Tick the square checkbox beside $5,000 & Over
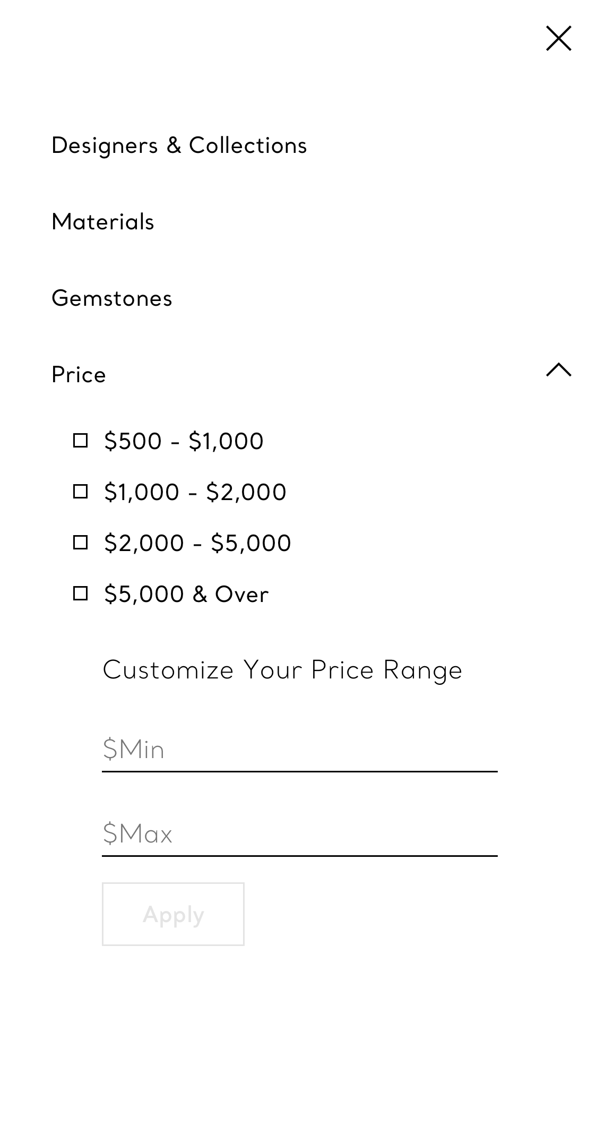Image resolution: width=597 pixels, height=1135 pixels. [x=80, y=594]
